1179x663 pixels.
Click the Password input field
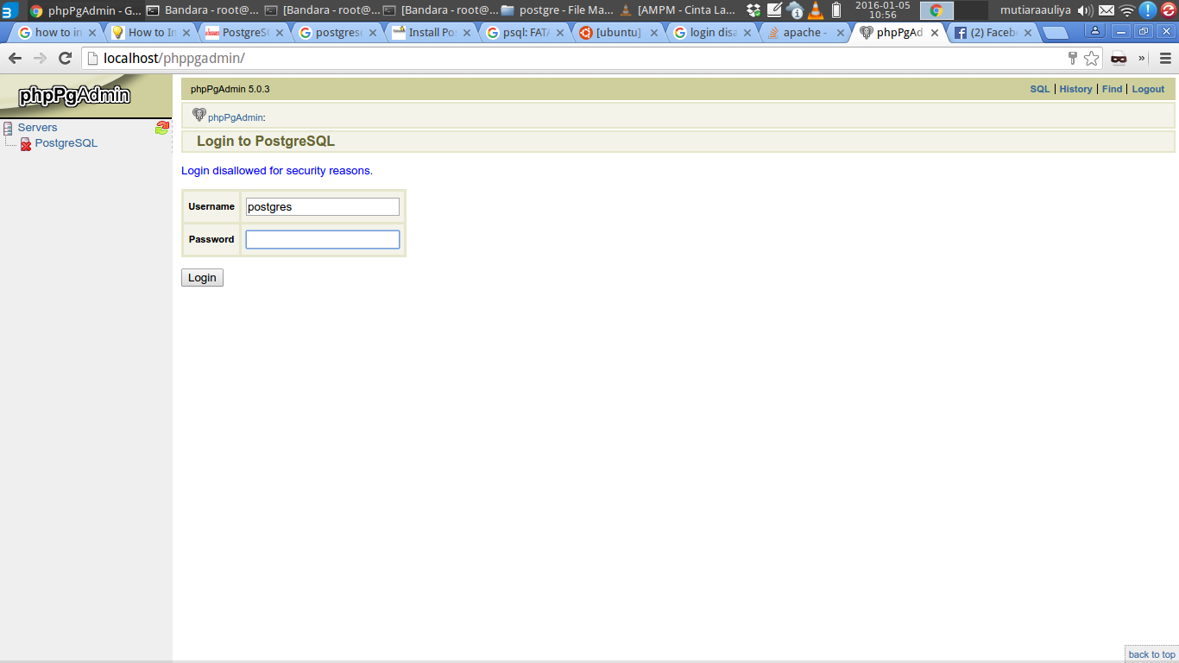[x=323, y=239]
